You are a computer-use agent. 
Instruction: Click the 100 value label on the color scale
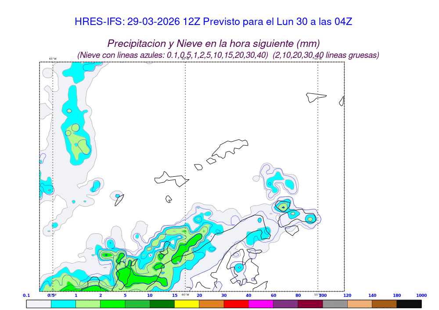coord(323,296)
